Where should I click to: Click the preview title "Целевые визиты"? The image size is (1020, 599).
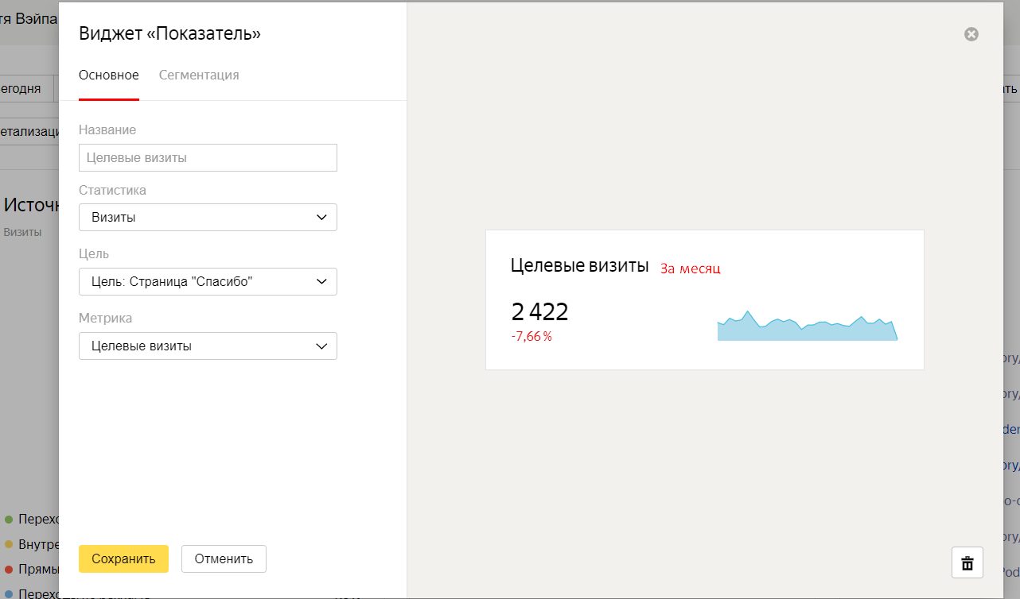579,266
